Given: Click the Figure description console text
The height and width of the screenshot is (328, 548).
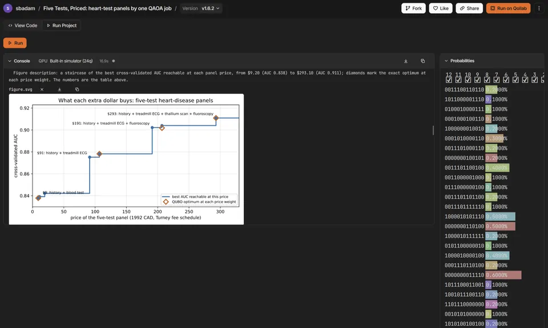Looking at the screenshot, I should (217, 76).
